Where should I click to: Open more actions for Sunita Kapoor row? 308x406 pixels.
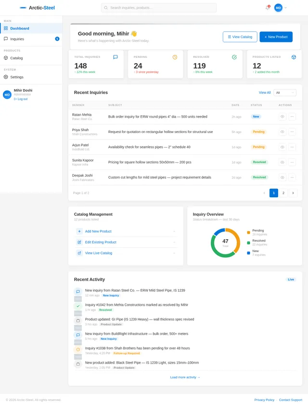tap(292, 162)
